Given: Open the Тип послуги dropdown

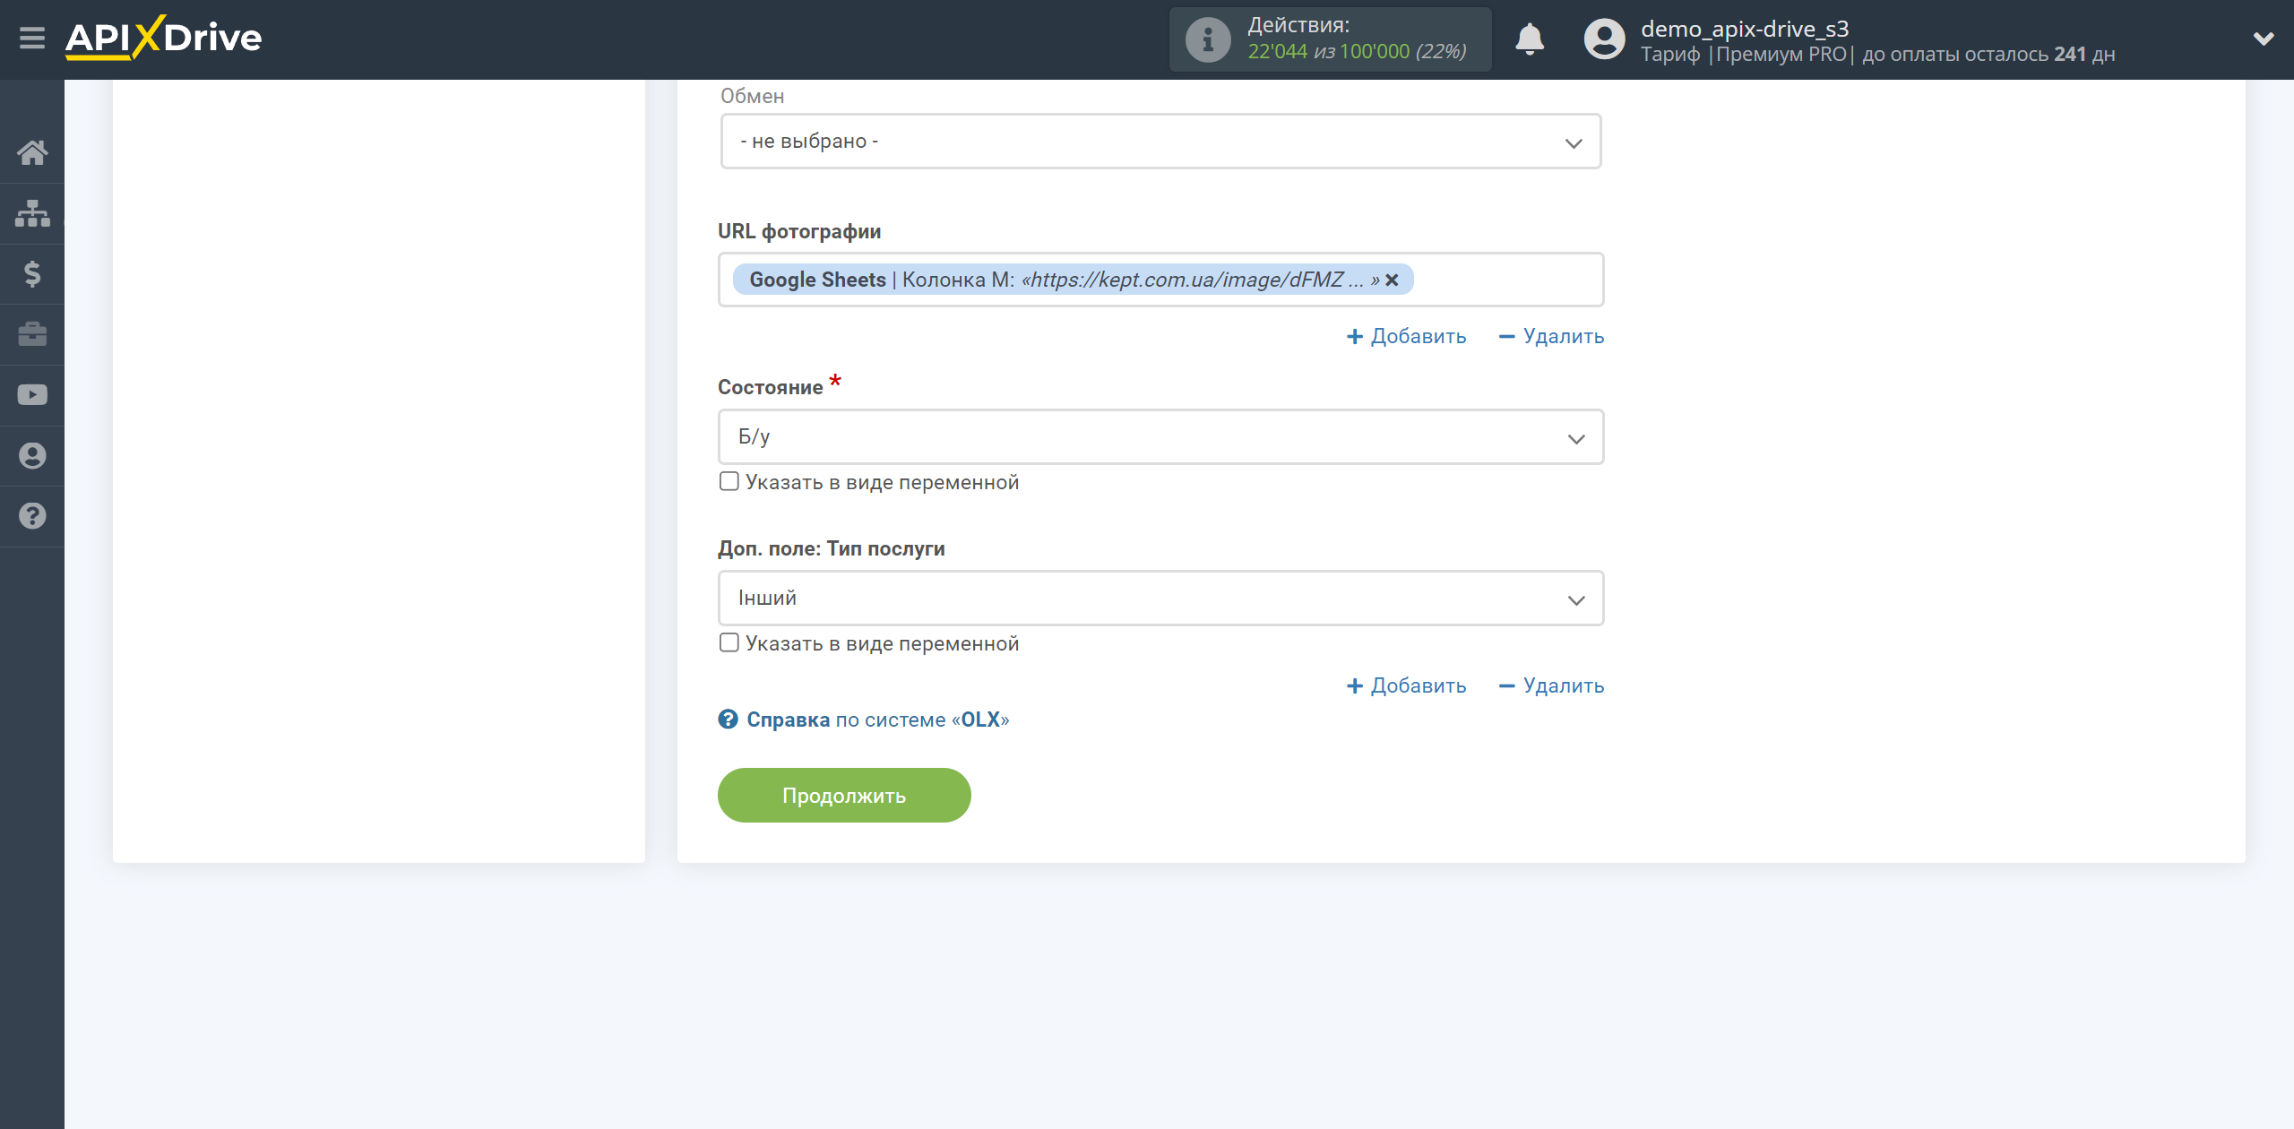Looking at the screenshot, I should [x=1160, y=599].
